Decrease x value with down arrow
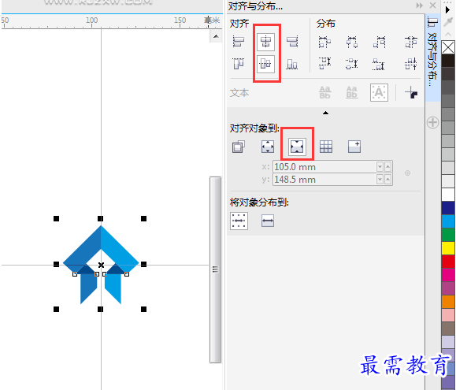Screen dimensions: 456x390 click(x=380, y=167)
